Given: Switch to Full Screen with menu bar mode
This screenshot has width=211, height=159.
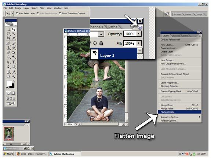Looking at the screenshot, I should [x=11, y=99].
